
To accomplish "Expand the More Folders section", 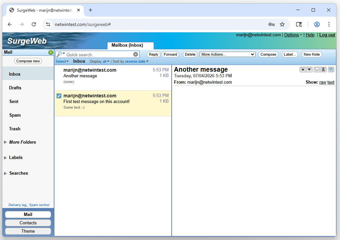I will (x=22, y=142).
